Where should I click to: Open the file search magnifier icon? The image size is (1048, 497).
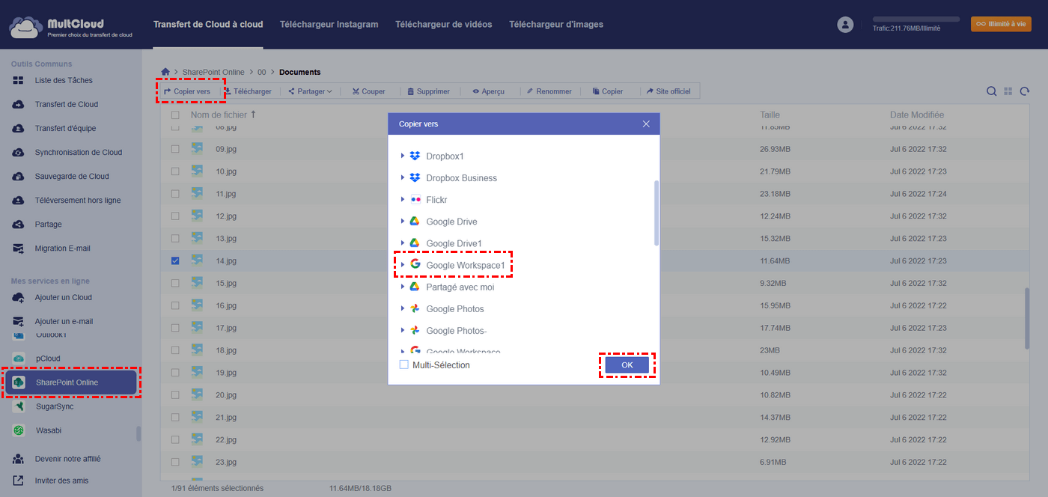click(991, 91)
